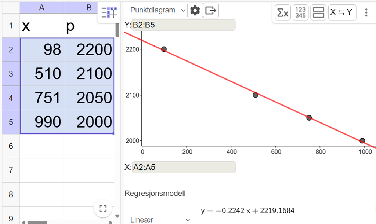Expand the chart type chevron arrow
Image resolution: width=376 pixels, height=224 pixels.
pos(183,10)
